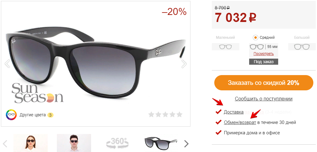Move thumbnail strip back with left chevron

(x=5, y=144)
